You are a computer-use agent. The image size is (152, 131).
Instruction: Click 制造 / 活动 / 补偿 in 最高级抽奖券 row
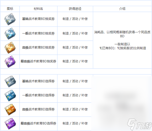75,61
